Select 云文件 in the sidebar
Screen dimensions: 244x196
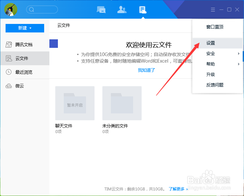tap(25, 58)
